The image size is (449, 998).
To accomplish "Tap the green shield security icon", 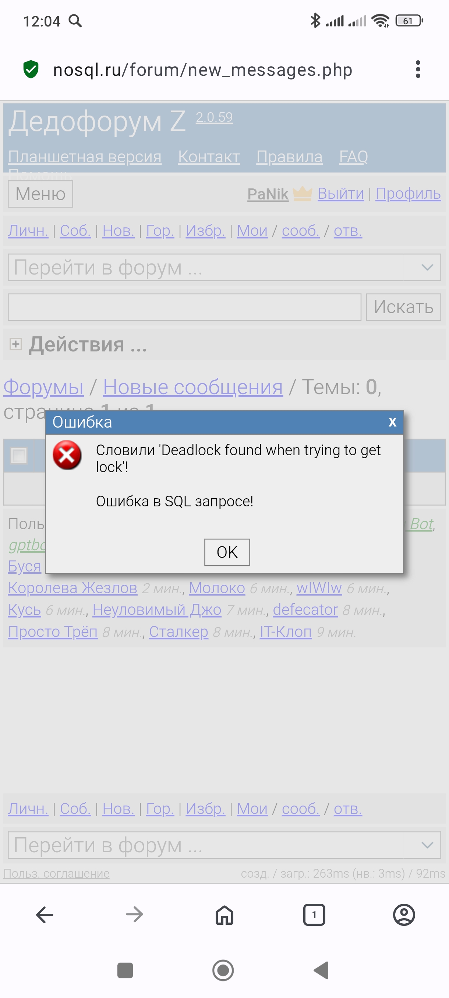I will [x=31, y=70].
